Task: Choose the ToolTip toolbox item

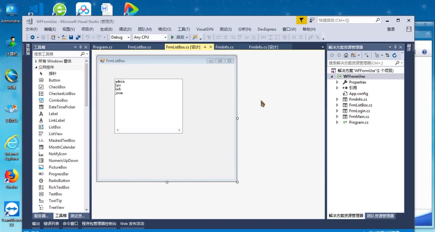Action: (x=55, y=201)
